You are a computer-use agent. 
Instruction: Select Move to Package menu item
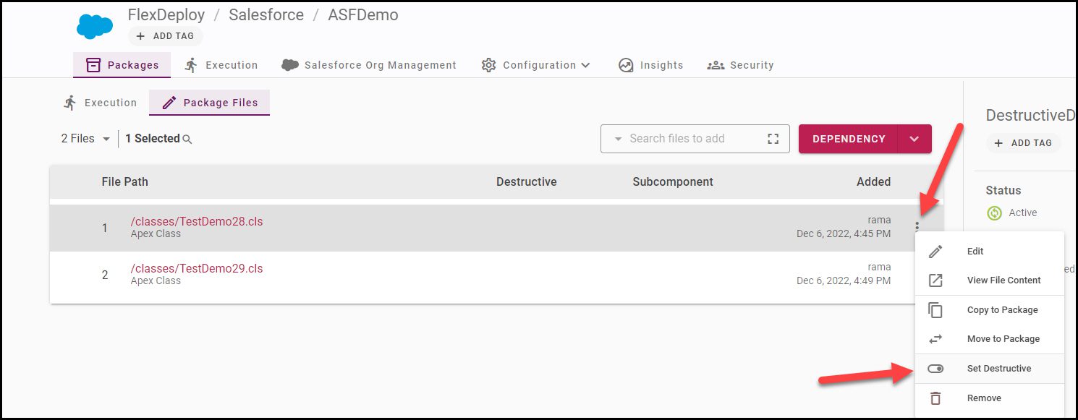(990, 339)
